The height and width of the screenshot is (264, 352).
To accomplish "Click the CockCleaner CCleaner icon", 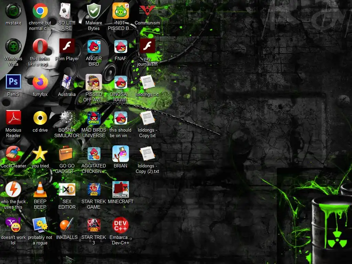I will click(13, 154).
